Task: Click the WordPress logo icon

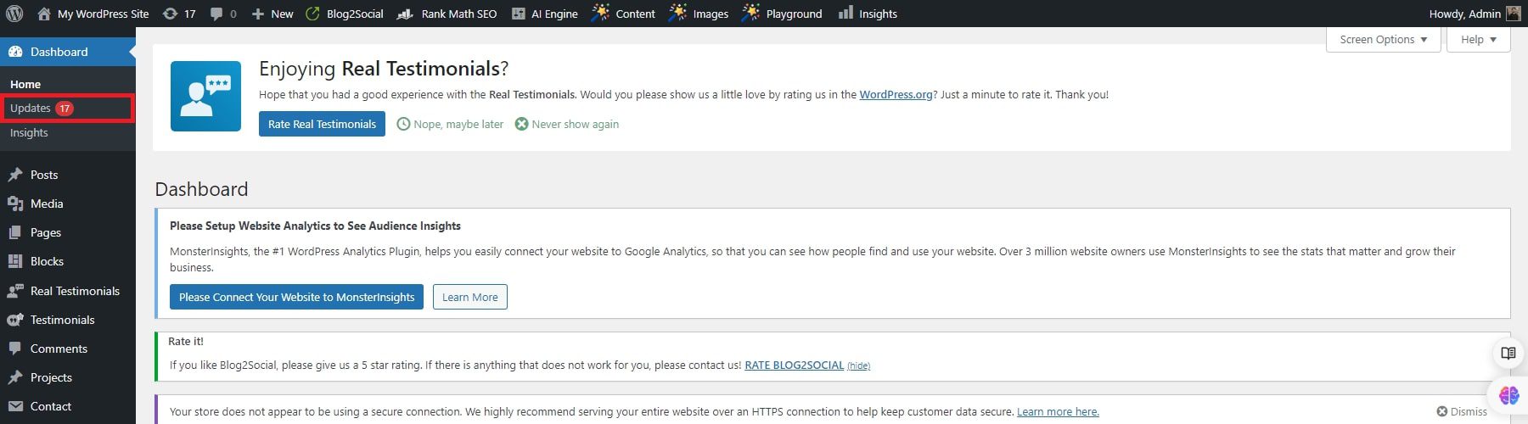Action: pyautogui.click(x=14, y=14)
